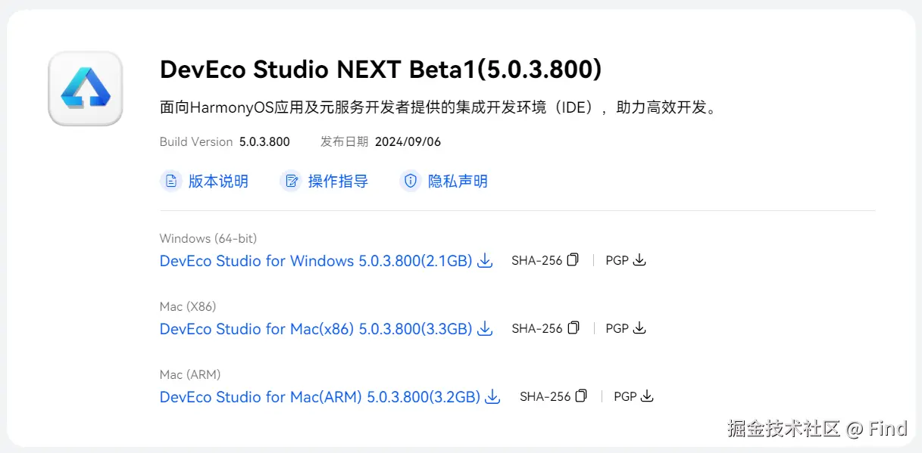This screenshot has width=922, height=453.
Task: Click the release date 2024/09/06
Action: tap(408, 141)
